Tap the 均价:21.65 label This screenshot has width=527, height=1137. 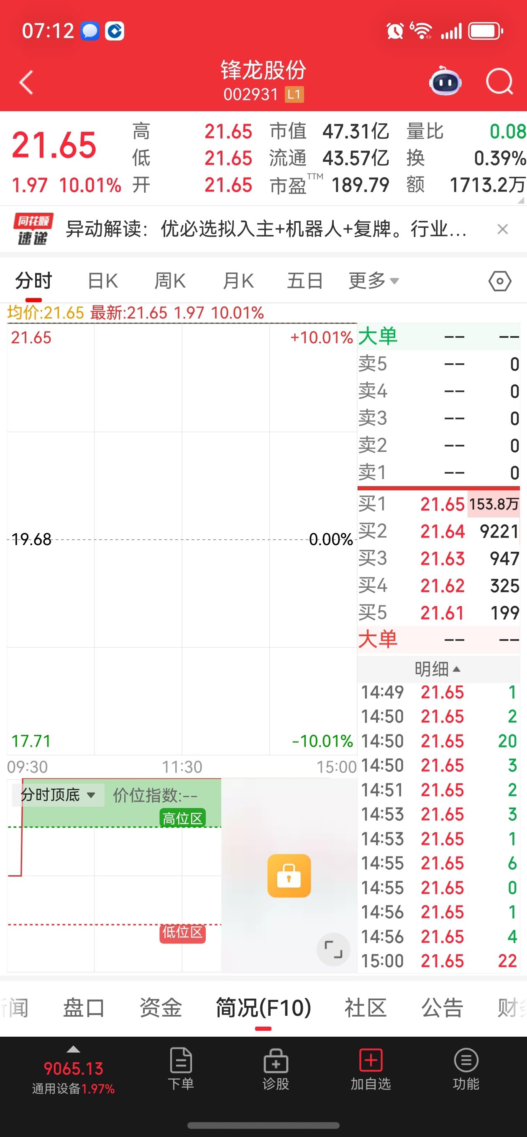coord(46,313)
